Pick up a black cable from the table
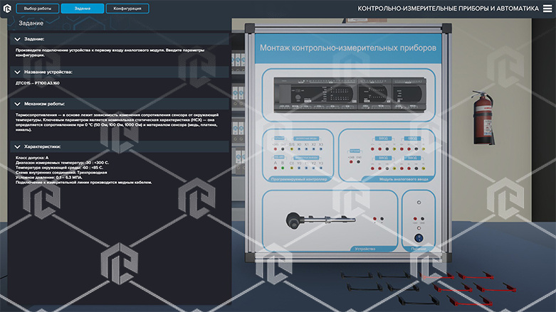556x312 pixels. coord(356,275)
